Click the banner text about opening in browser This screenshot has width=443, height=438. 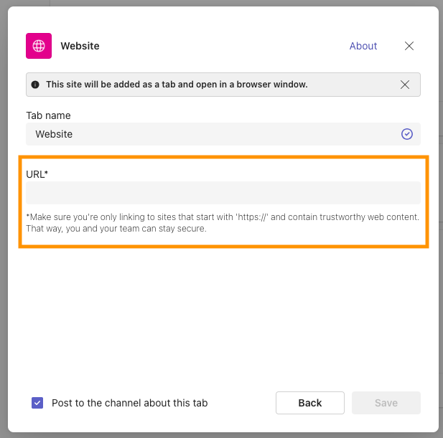tap(177, 85)
